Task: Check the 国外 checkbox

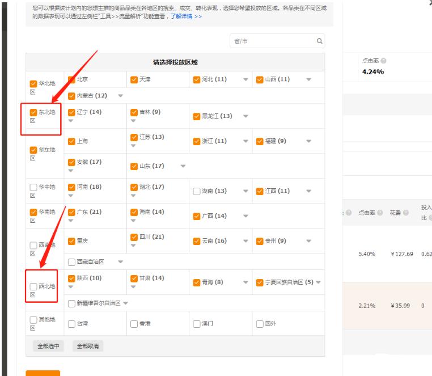Action: (260, 324)
